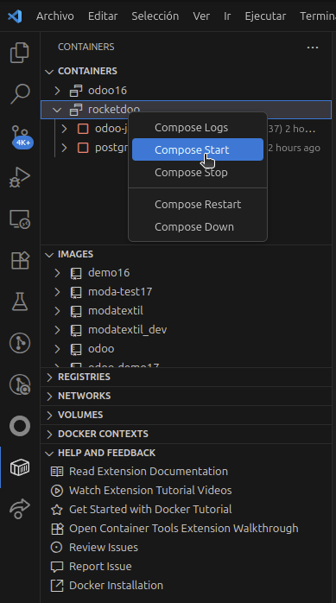The height and width of the screenshot is (603, 336).
Task: Choose Compose Logs from context menu
Action: click(x=198, y=128)
